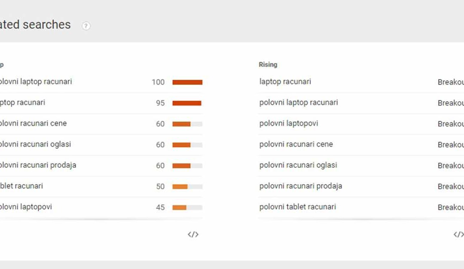The height and width of the screenshot is (269, 464).
Task: Open first Rising query laptop racunari
Action: tap(285, 82)
